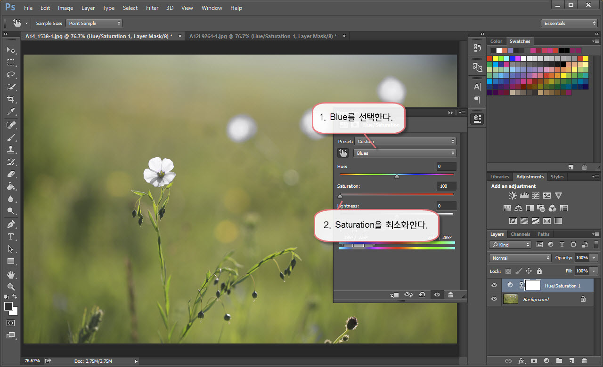Select the Crop tool
The height and width of the screenshot is (367, 603).
11,99
